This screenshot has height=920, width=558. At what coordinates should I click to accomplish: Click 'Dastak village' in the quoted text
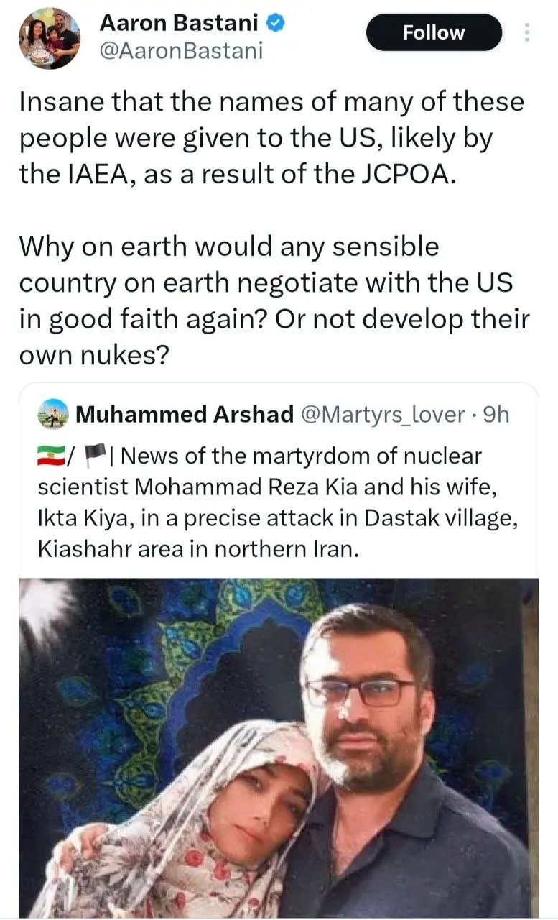point(434,517)
